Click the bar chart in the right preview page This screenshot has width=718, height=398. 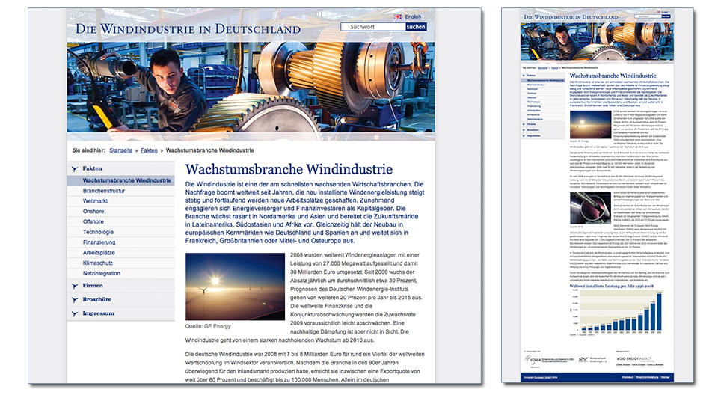(x=617, y=311)
